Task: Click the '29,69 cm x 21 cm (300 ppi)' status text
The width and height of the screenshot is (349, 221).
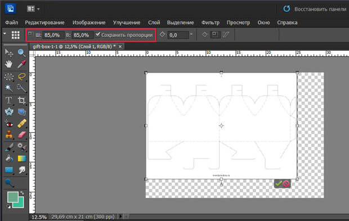Action: pos(83,217)
